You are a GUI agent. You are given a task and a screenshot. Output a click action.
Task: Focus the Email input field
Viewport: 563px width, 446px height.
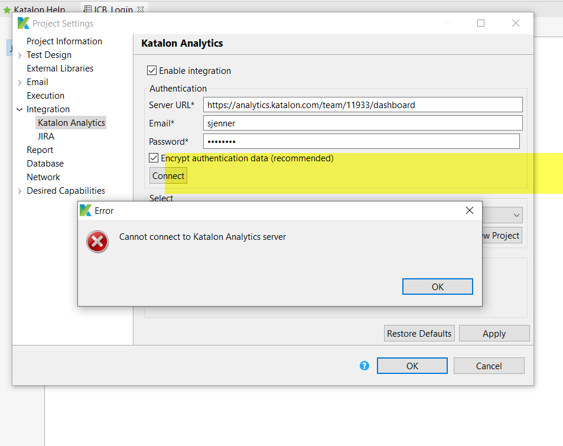[x=363, y=123]
